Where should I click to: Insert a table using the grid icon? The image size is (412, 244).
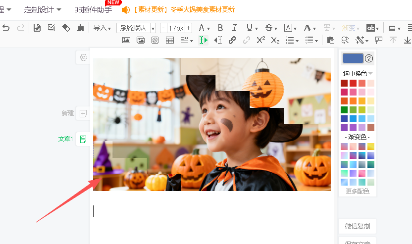click(x=170, y=40)
